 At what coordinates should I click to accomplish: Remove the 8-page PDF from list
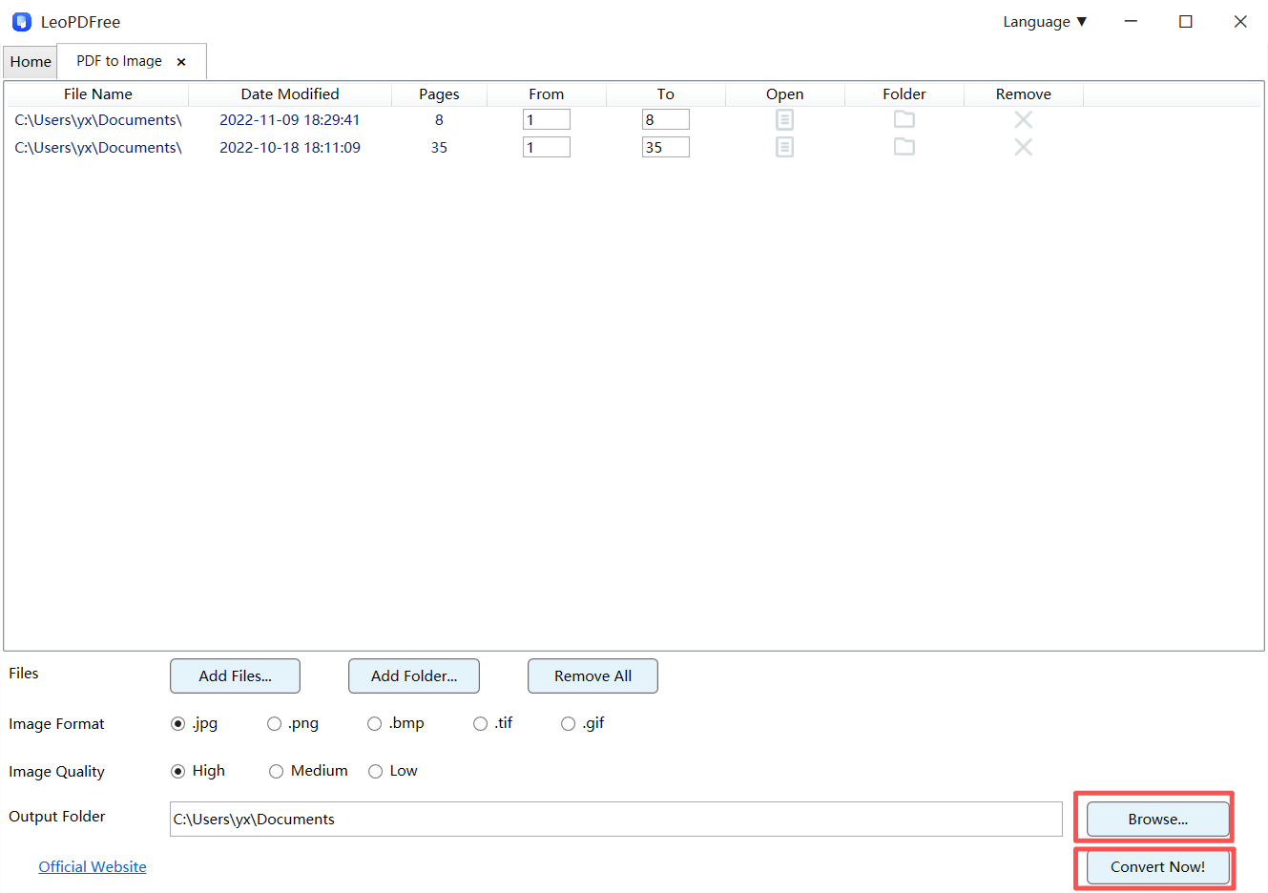[1023, 119]
